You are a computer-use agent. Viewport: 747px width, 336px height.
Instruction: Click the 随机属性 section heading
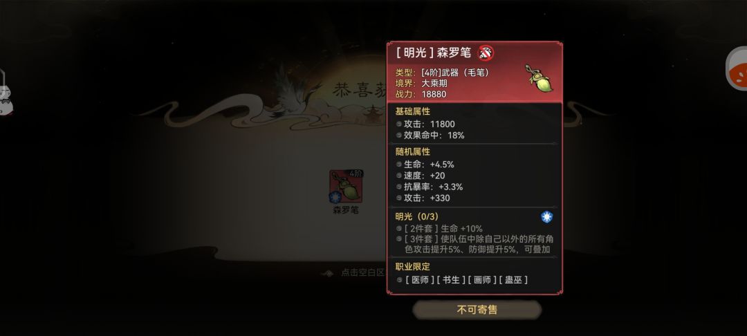pyautogui.click(x=412, y=152)
